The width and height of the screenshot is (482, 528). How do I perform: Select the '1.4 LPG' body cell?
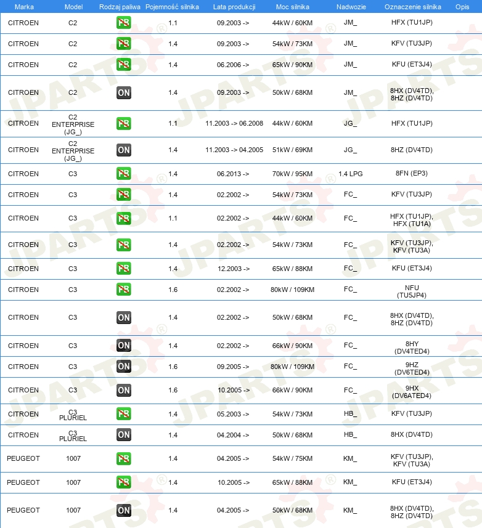tap(351, 174)
